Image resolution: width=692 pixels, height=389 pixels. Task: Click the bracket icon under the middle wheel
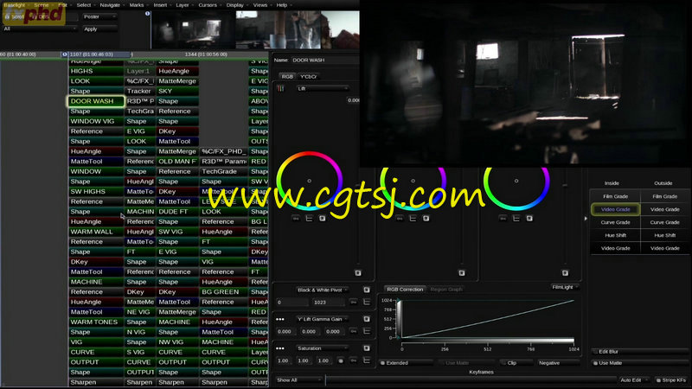(x=413, y=219)
